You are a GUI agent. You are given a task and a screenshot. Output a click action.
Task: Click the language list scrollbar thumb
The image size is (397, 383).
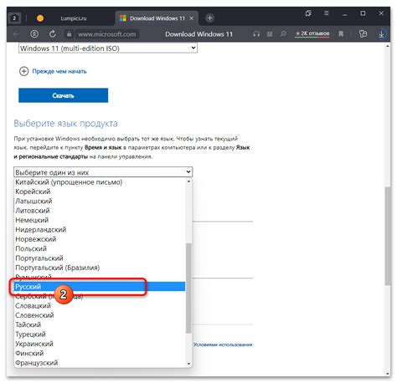click(x=188, y=288)
